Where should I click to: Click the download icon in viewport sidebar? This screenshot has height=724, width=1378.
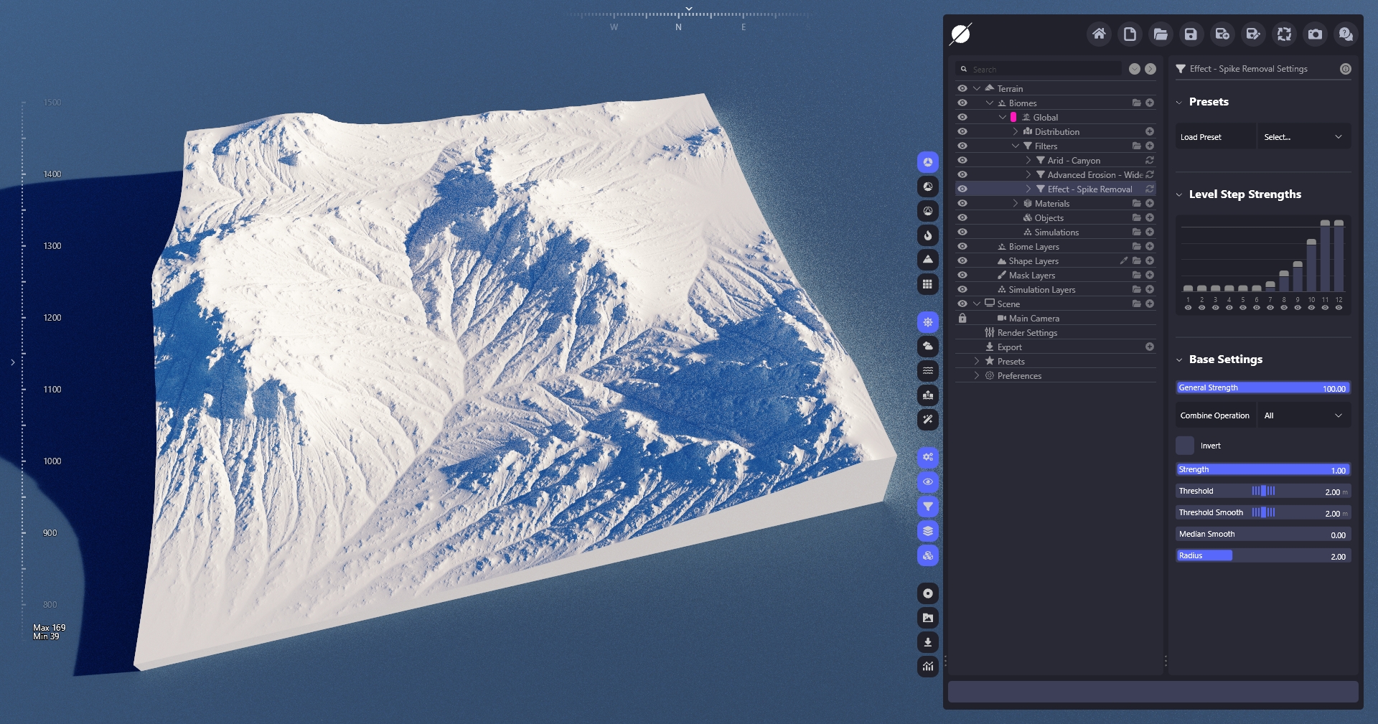(x=928, y=642)
